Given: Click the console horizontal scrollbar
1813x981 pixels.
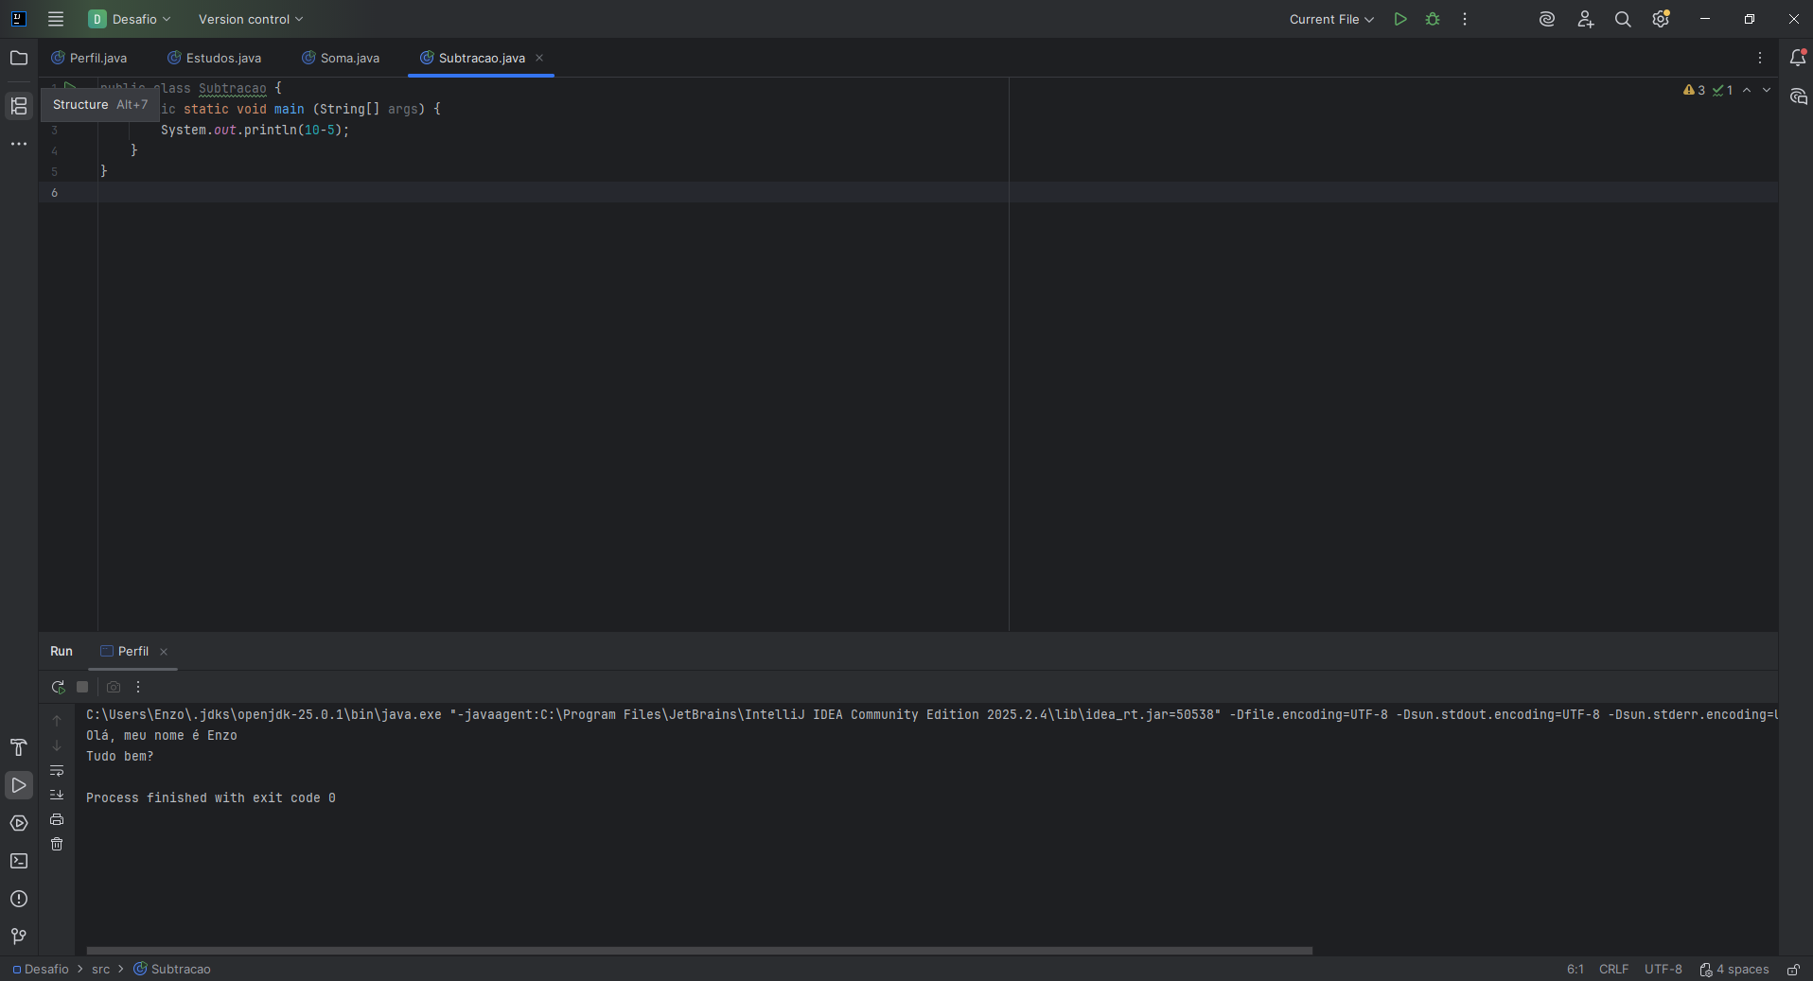Looking at the screenshot, I should 699,951.
